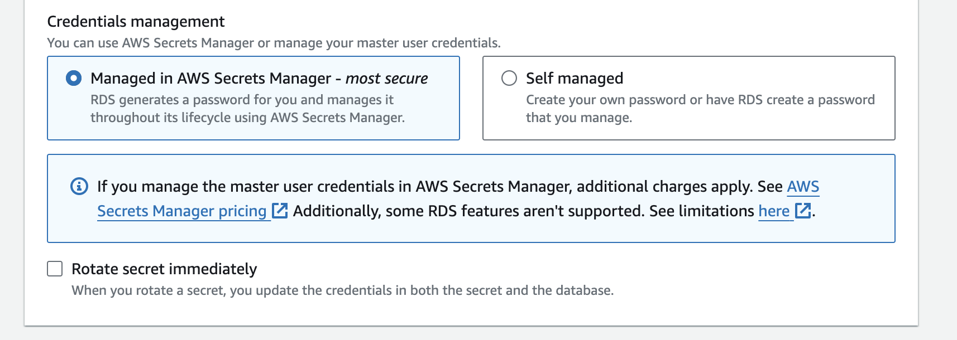Screen dimensions: 957x340
Task: Click the italic "most secure" label
Action: point(386,79)
